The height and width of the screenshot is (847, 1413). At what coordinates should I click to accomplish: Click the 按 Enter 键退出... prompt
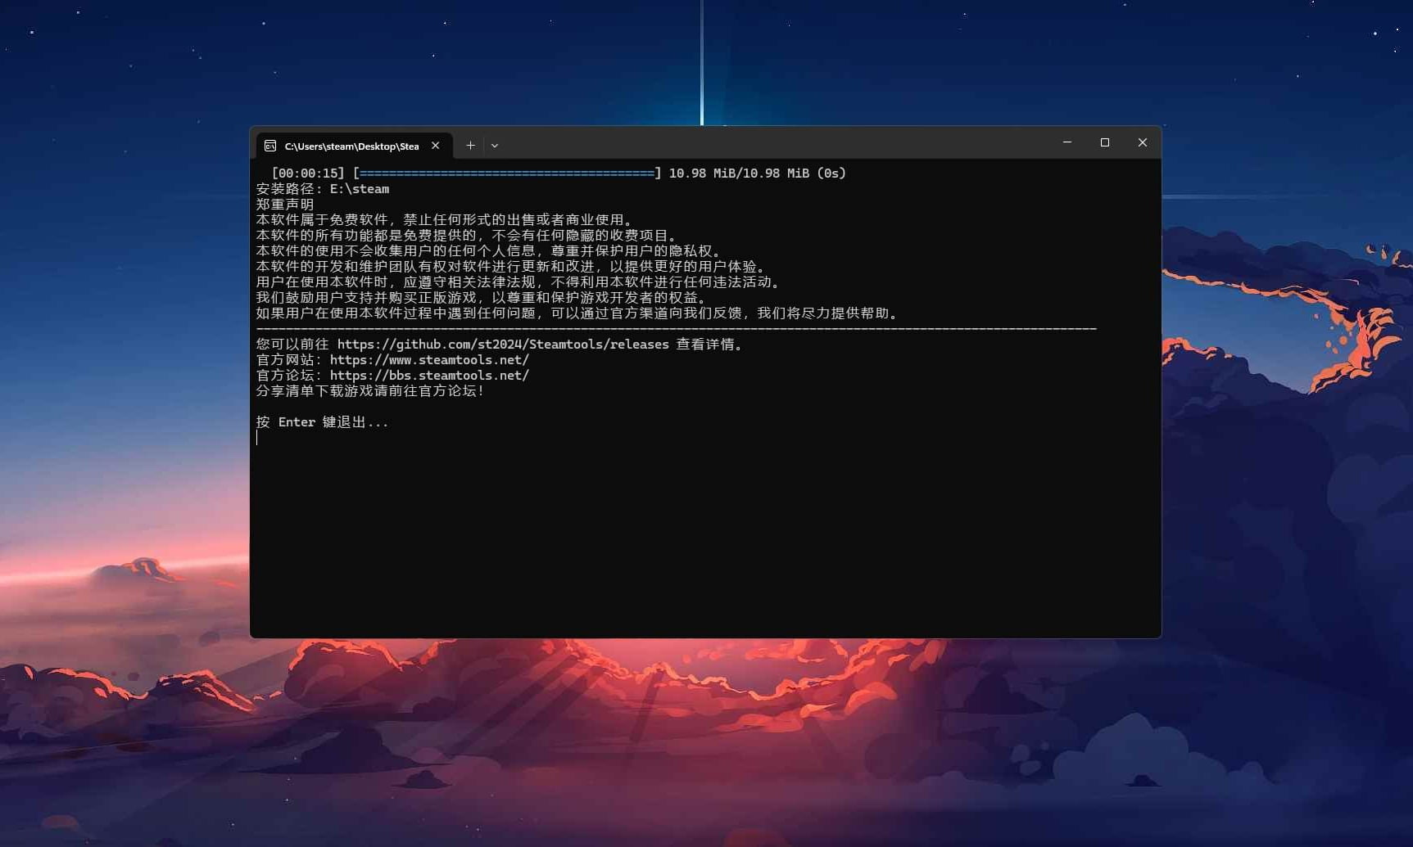[322, 422]
